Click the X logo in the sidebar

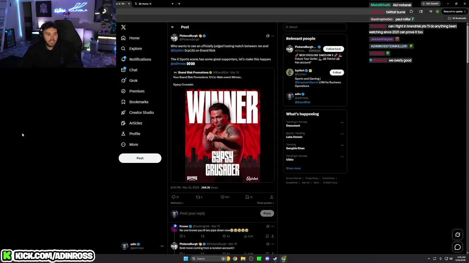coord(123,27)
